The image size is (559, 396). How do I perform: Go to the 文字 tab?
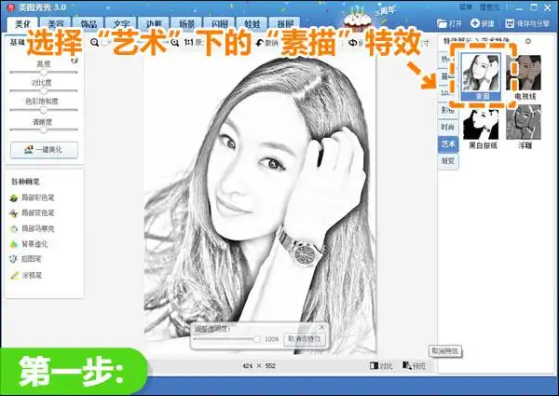point(121,23)
